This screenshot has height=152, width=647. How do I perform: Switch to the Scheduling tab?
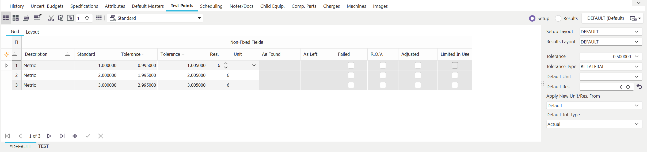pos(211,6)
